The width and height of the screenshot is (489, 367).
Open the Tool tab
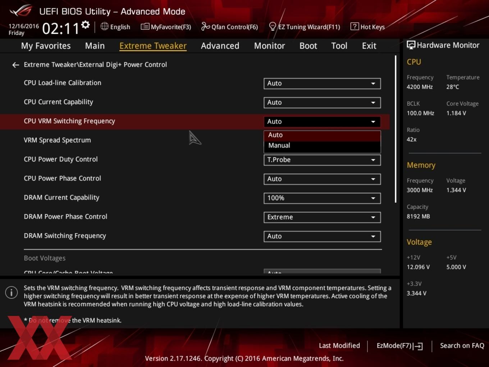pos(339,46)
